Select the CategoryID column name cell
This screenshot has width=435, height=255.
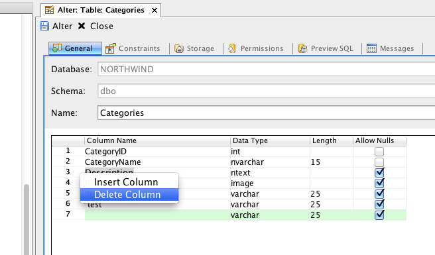coord(157,151)
